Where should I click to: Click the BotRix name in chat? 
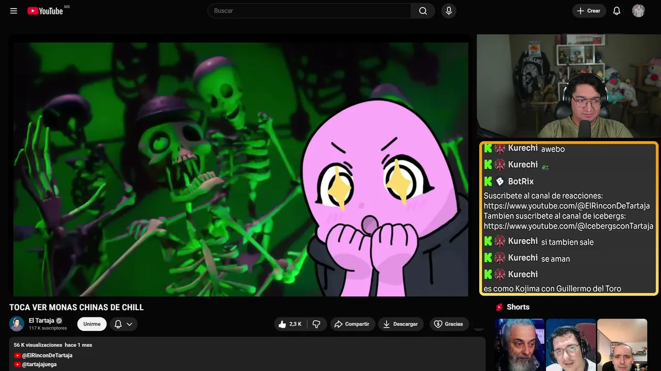pos(521,181)
